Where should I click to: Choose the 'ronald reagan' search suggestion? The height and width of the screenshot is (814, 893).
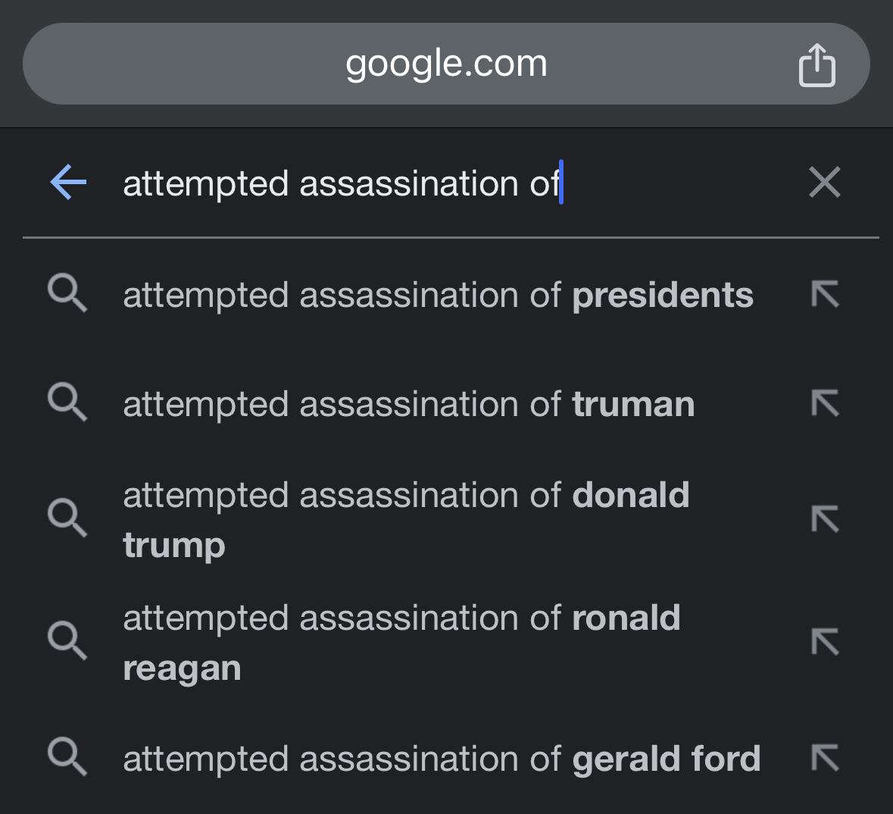click(x=401, y=643)
